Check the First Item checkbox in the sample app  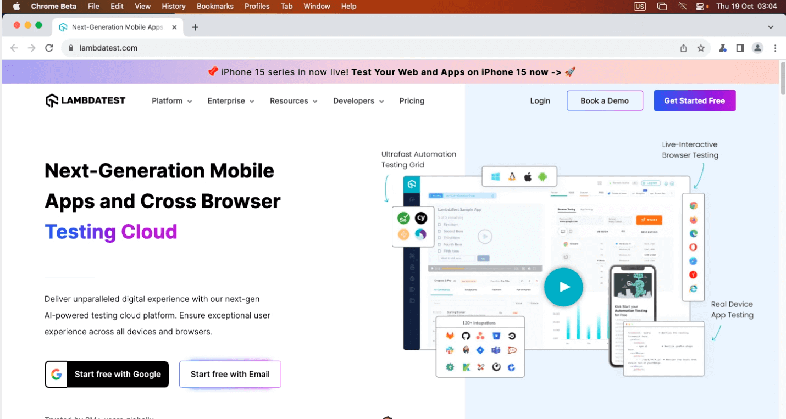[x=439, y=225]
